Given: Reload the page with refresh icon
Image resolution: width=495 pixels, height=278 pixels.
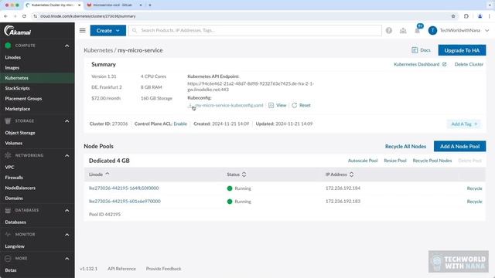Looking at the screenshot, I should pos(24,16).
